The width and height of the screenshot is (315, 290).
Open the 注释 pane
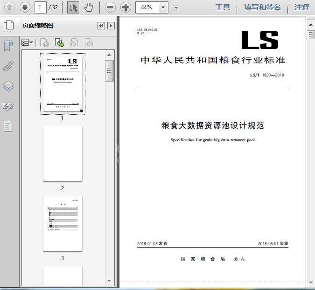(302, 7)
